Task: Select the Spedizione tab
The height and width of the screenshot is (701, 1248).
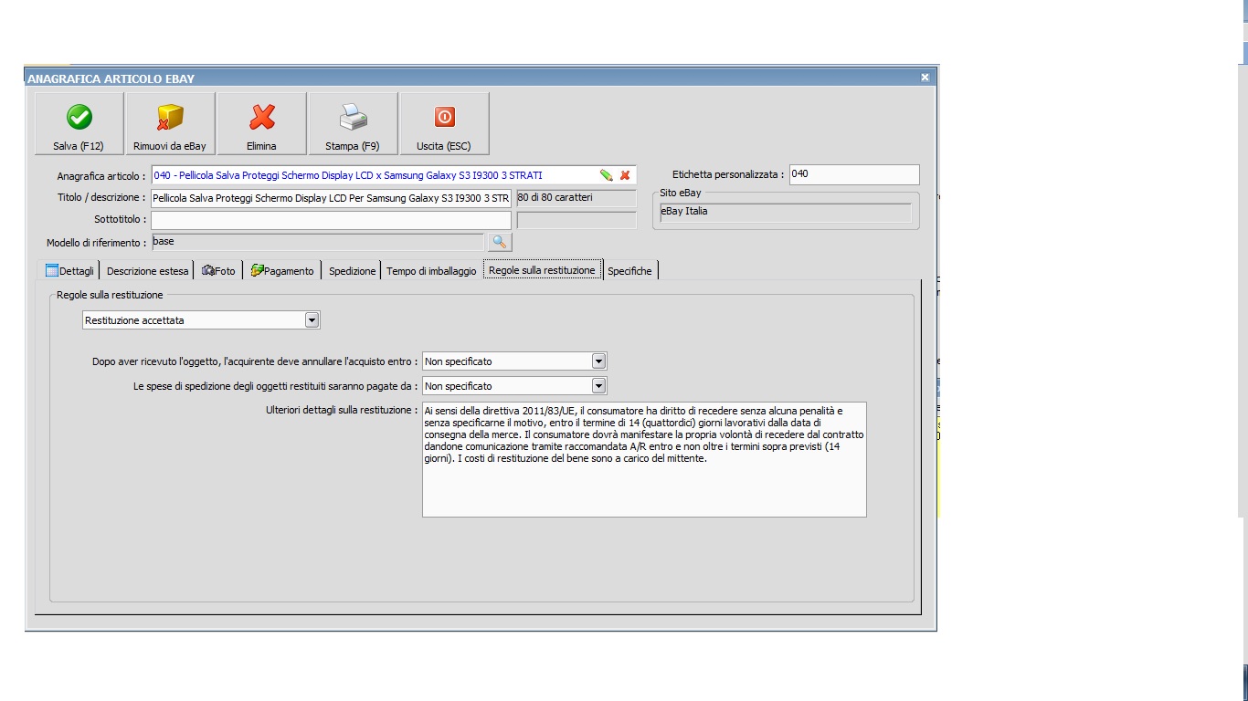Action: click(x=352, y=270)
